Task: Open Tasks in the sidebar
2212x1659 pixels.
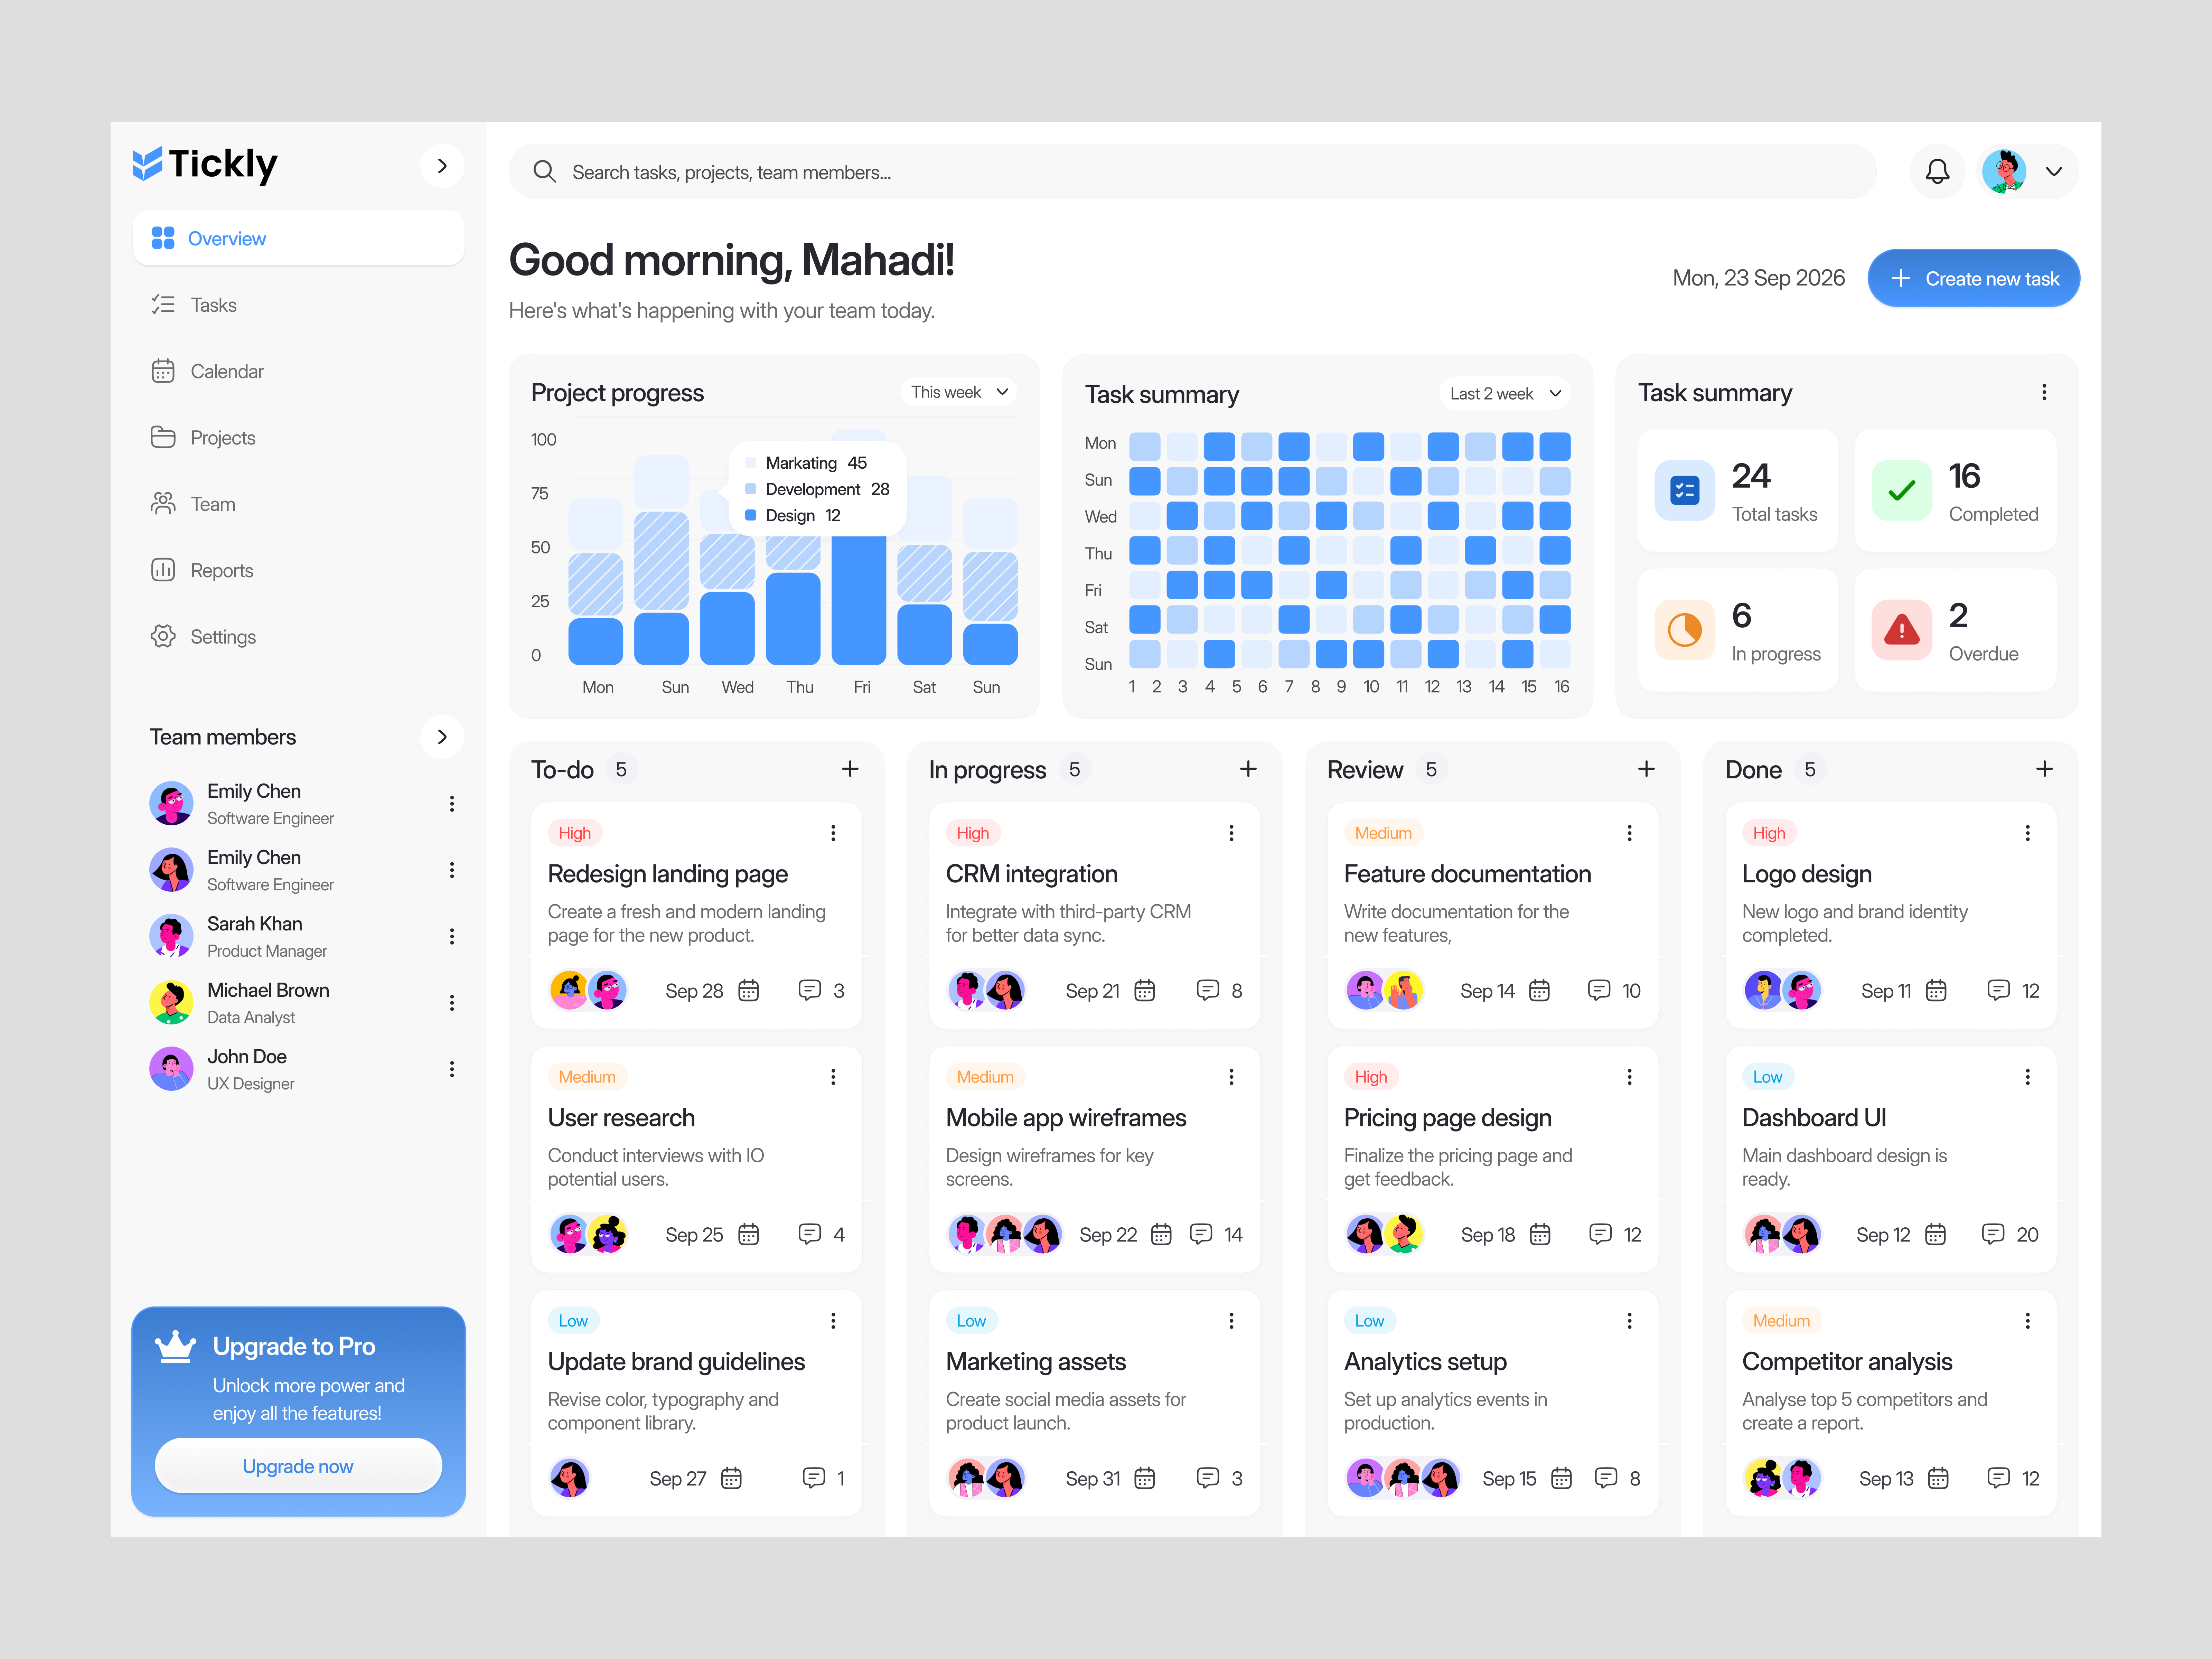Action: 298,305
